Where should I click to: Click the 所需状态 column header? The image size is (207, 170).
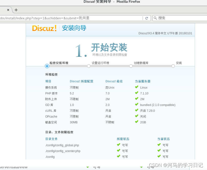[123, 139]
